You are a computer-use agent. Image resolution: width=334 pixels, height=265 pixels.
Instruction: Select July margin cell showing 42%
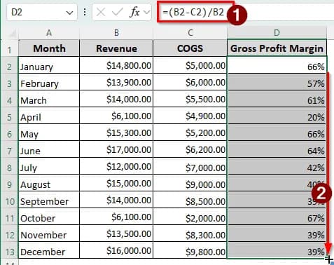(x=277, y=166)
